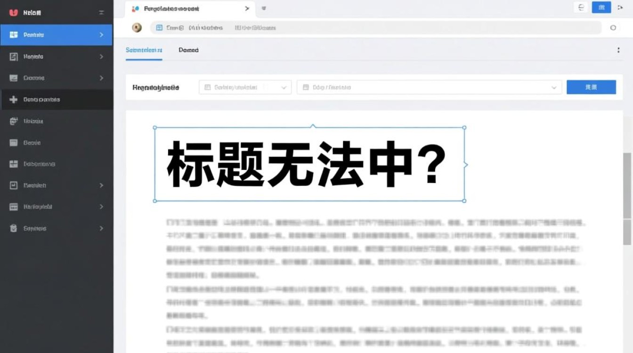
Task: Switch to the active underlined blue tab
Action: pos(144,50)
